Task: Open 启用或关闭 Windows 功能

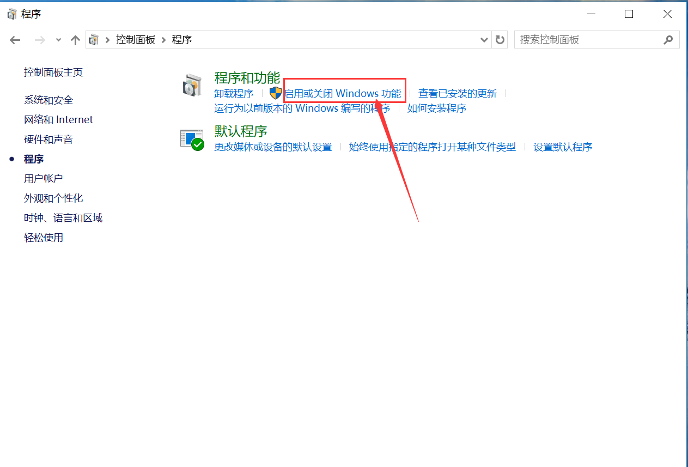Action: click(343, 94)
